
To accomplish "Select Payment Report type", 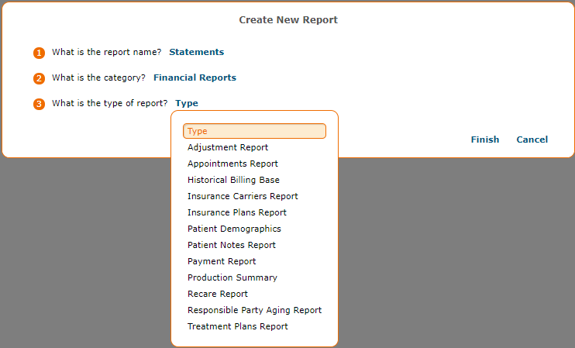I will pyautogui.click(x=222, y=261).
